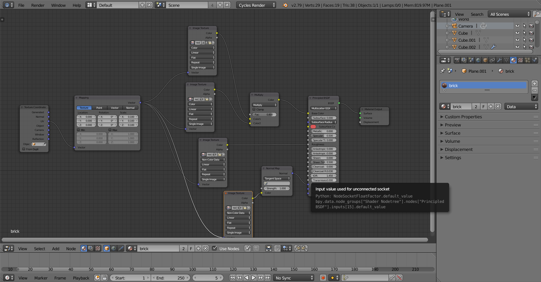This screenshot has width=541, height=282.
Task: Switch node editor to World shading (globe icon)
Action: 114,248
